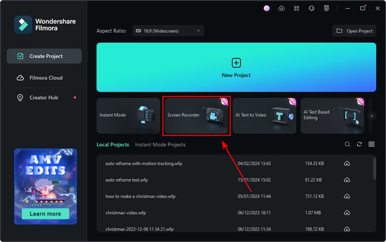Viewport: 386px width, 242px height.
Task: Click the timer icon beside the headset icon
Action: (326, 9)
